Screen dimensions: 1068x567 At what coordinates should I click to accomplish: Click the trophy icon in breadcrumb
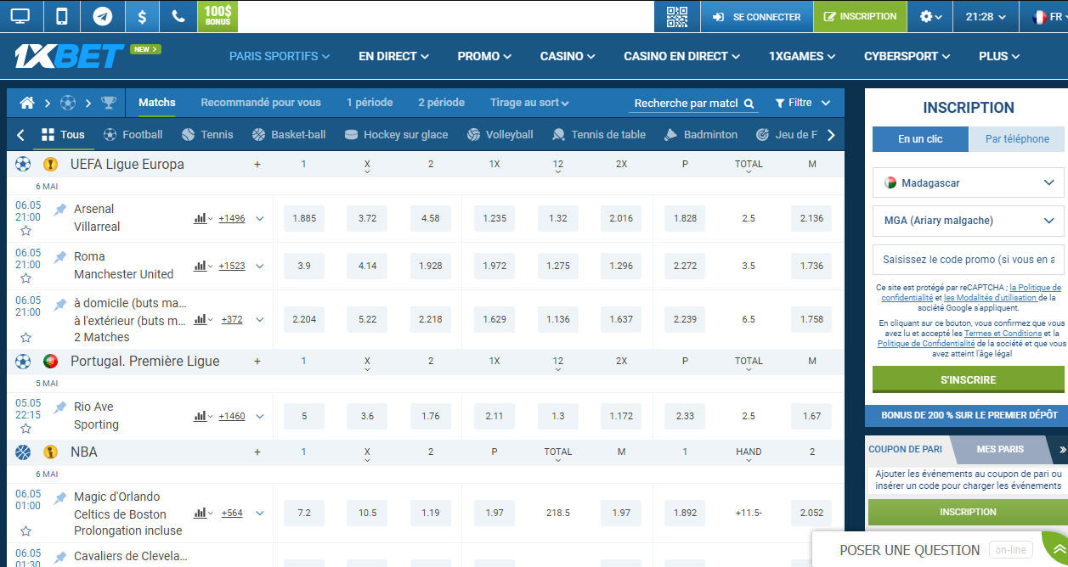109,103
